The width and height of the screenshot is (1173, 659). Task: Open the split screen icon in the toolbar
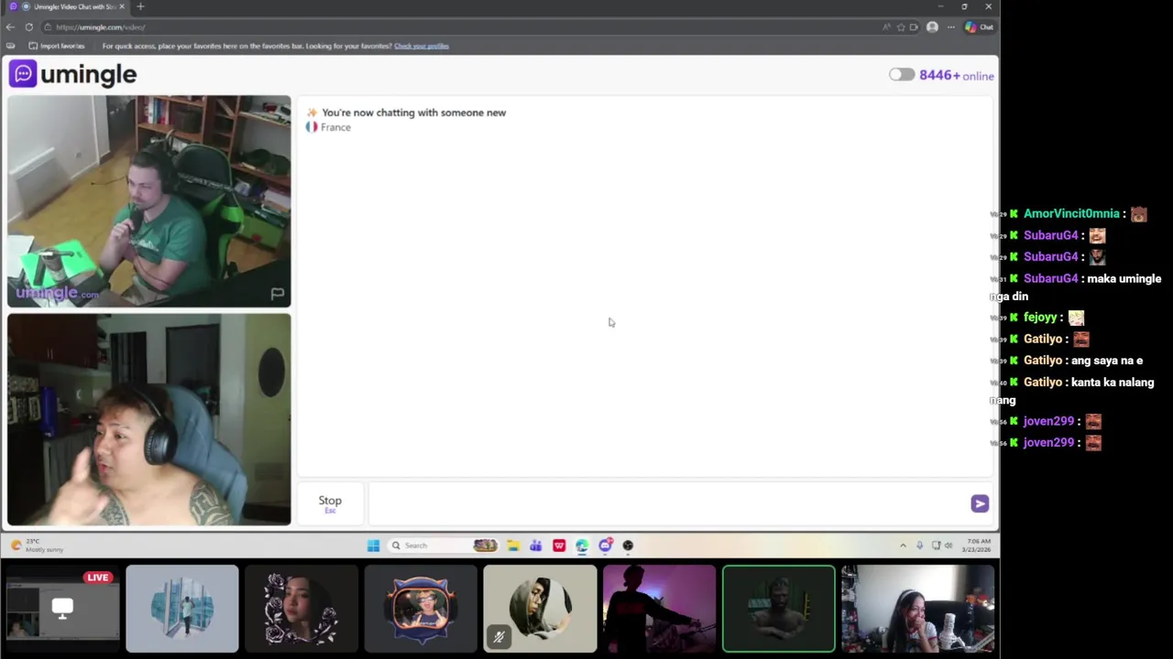pyautogui.click(x=914, y=27)
